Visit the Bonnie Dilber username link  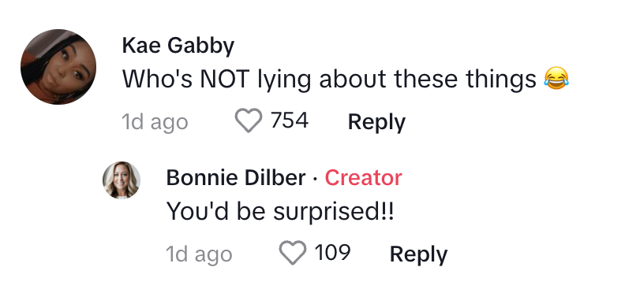pyautogui.click(x=236, y=177)
